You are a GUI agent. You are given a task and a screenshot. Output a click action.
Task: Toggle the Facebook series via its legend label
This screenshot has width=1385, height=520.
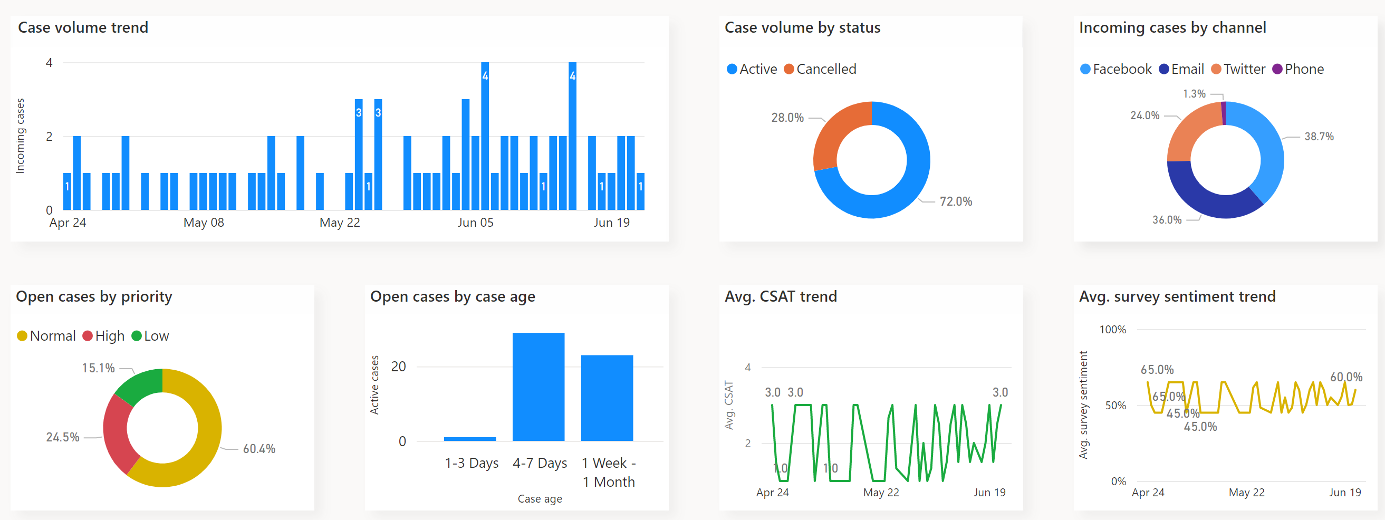click(1124, 69)
